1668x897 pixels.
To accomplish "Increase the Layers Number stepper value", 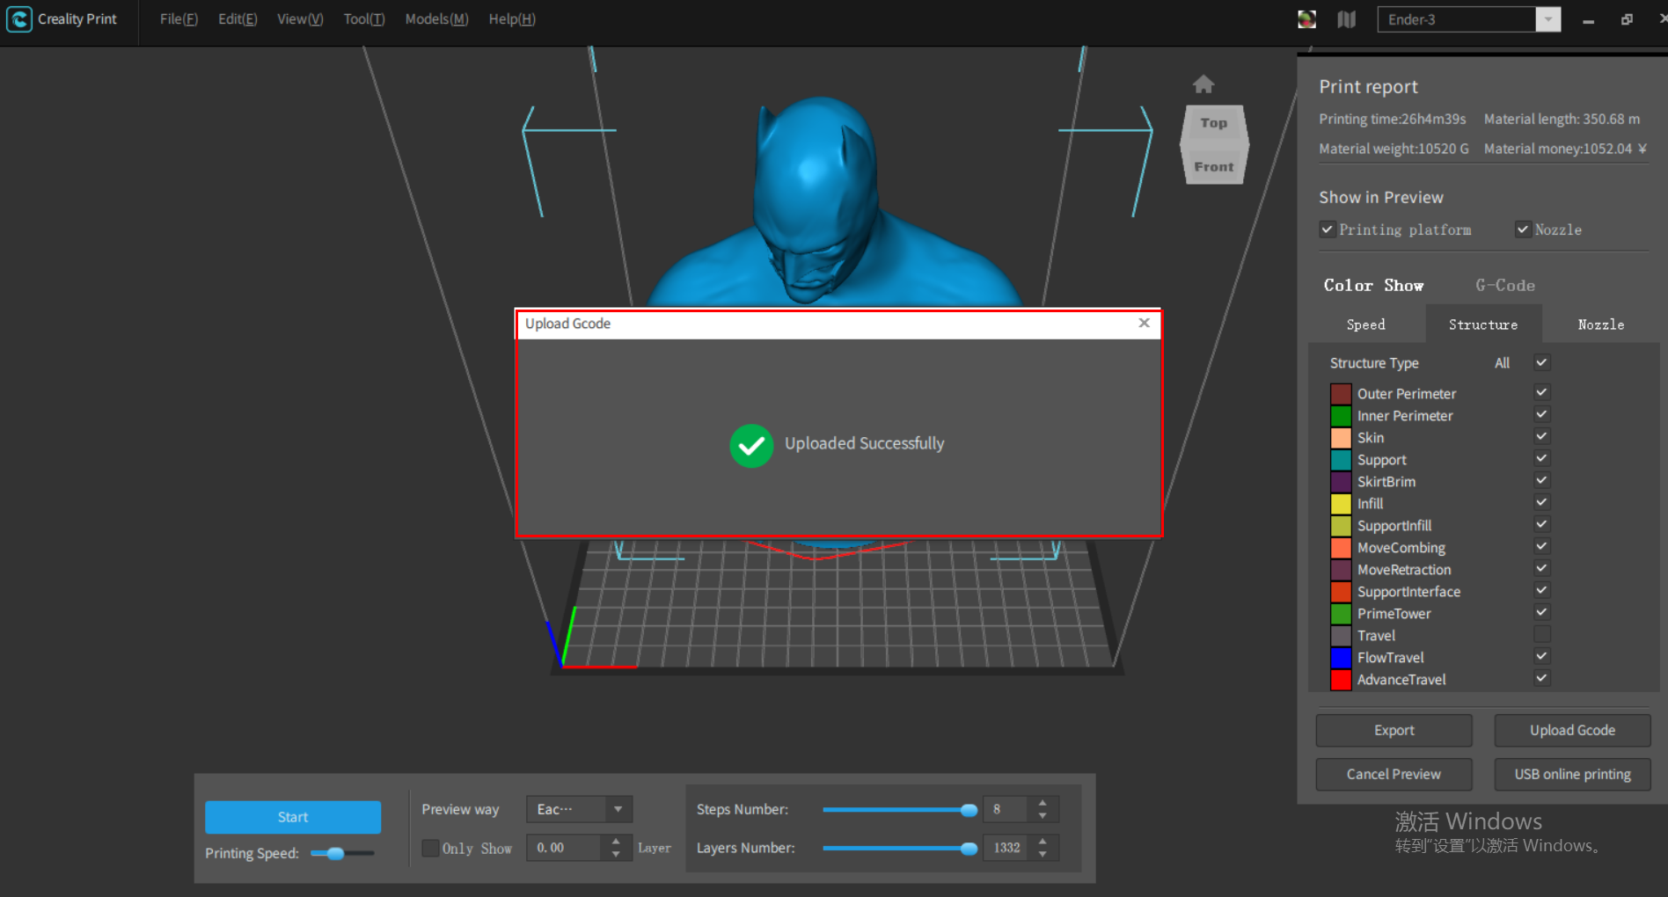I will 1042,842.
